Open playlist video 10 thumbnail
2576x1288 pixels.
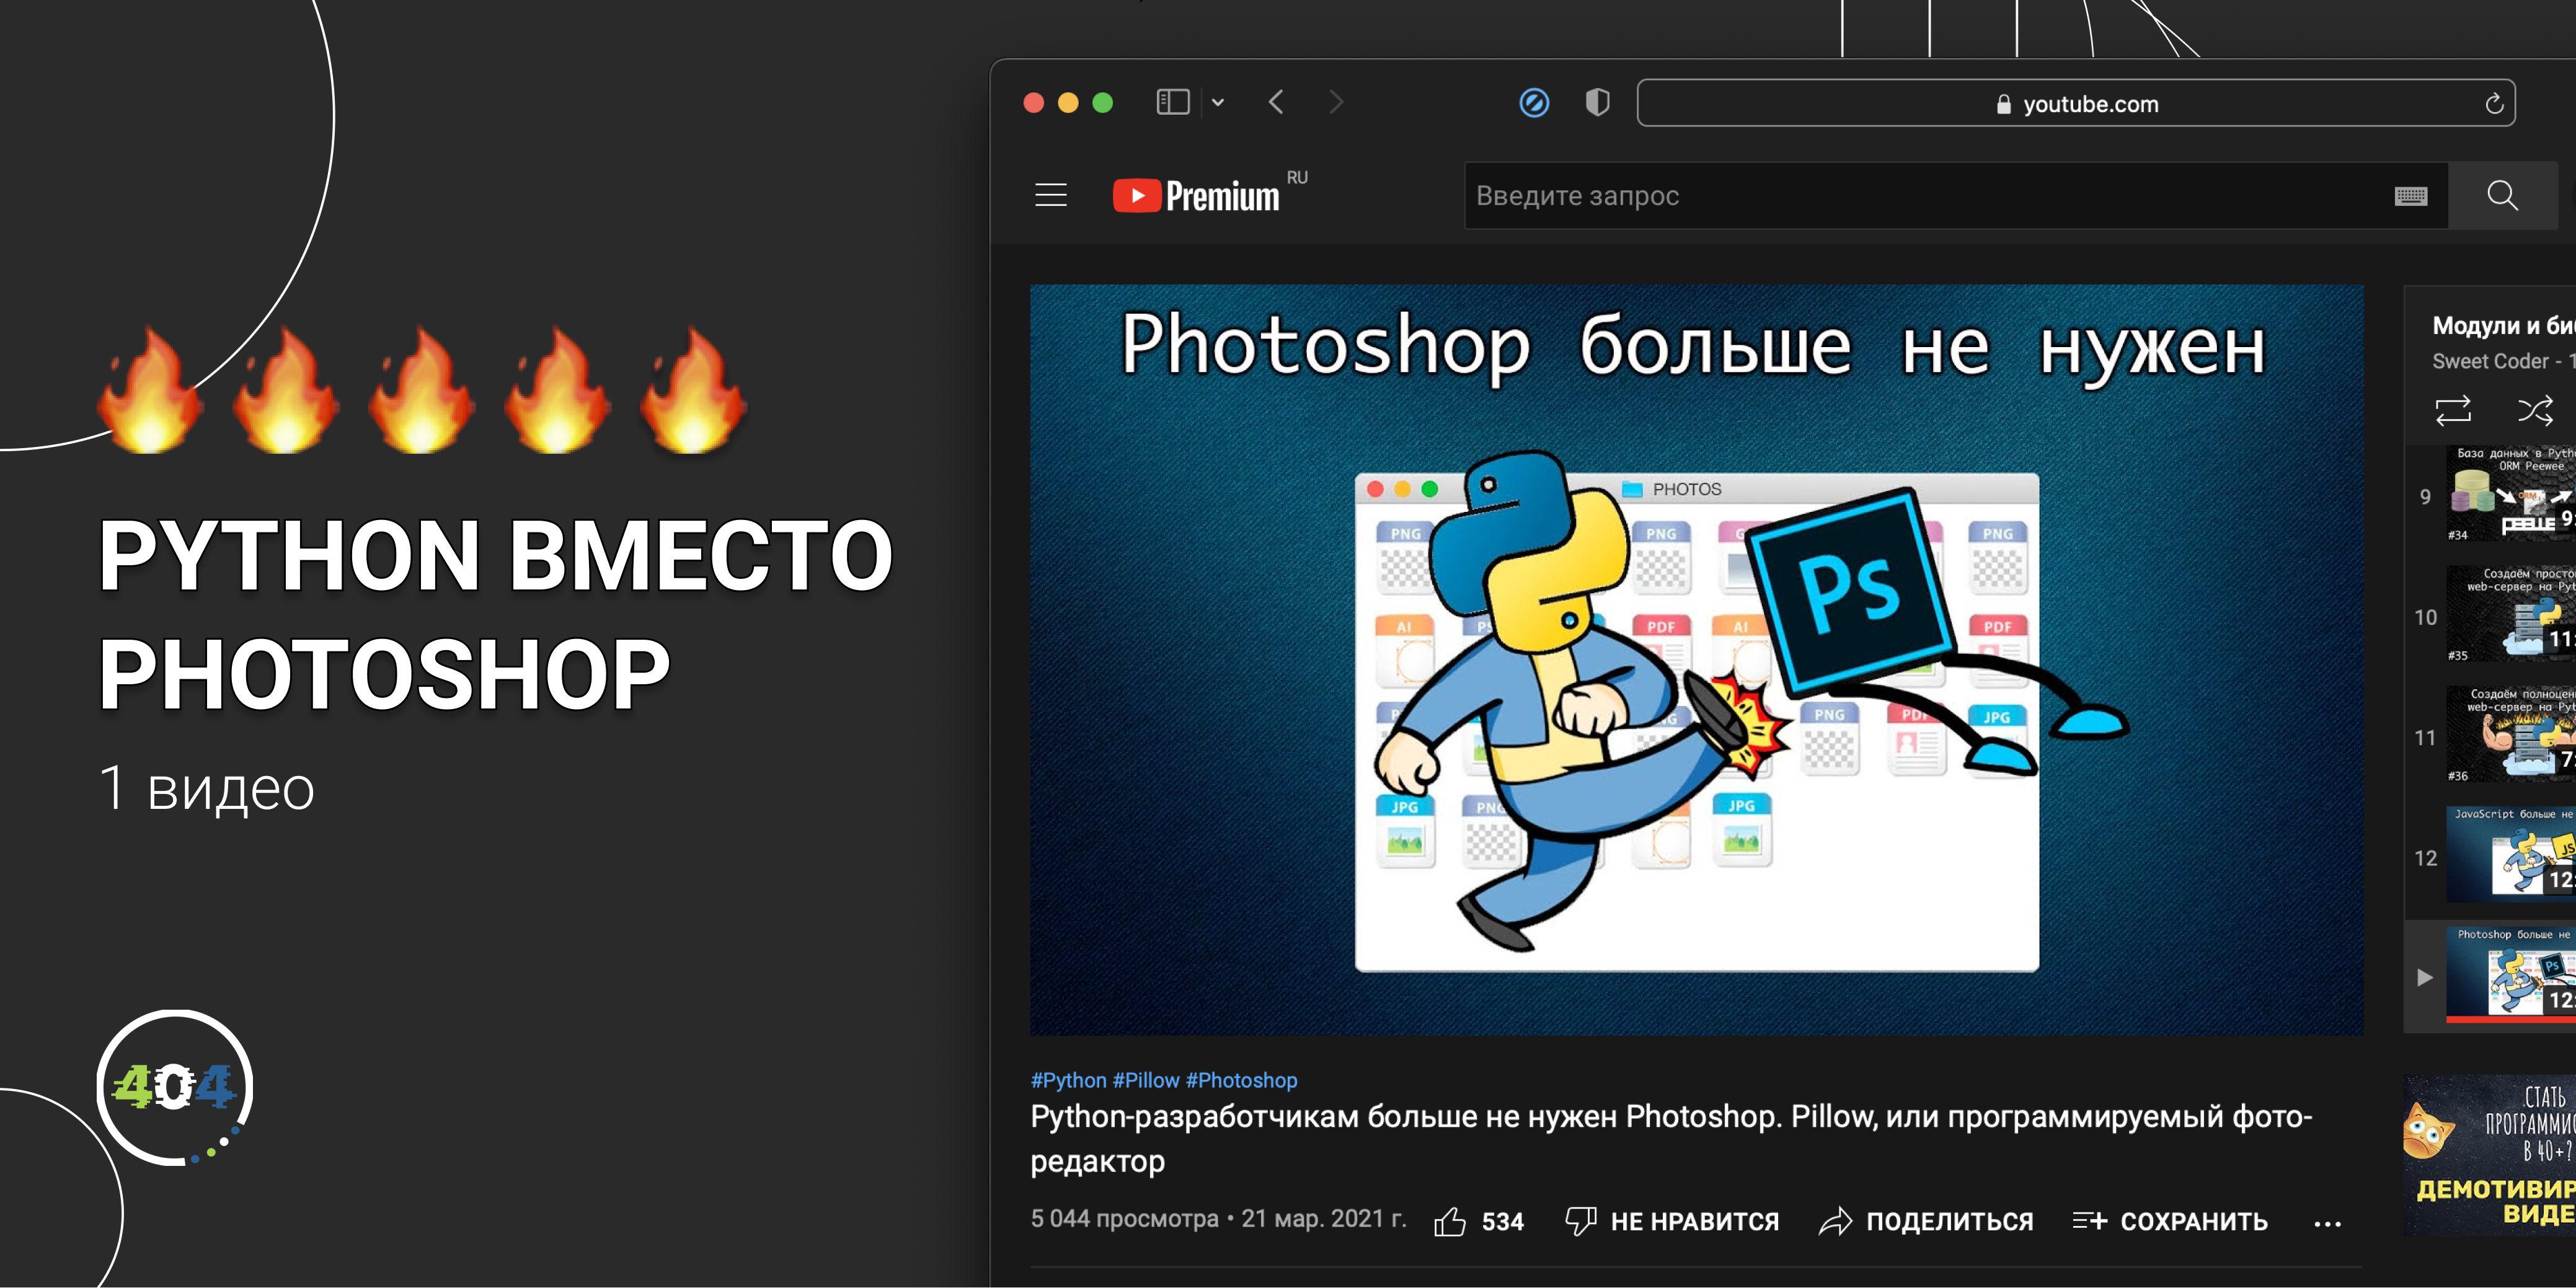coord(2511,615)
